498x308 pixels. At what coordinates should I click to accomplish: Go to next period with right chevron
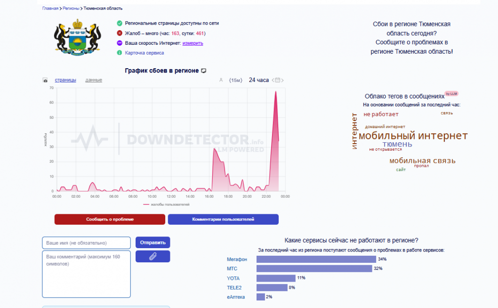pos(282,81)
